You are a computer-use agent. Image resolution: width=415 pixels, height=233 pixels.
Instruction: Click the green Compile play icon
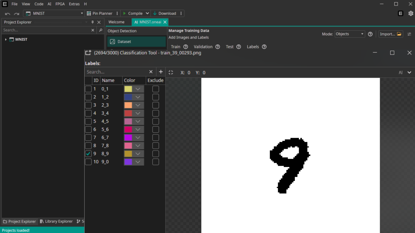125,13
